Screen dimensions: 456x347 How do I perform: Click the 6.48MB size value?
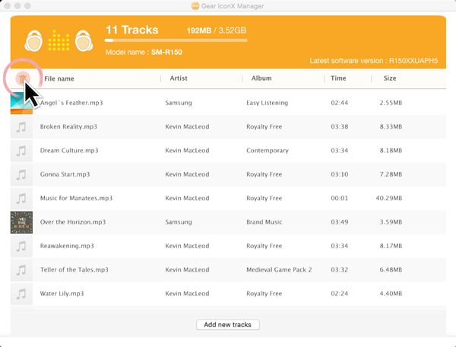click(391, 270)
